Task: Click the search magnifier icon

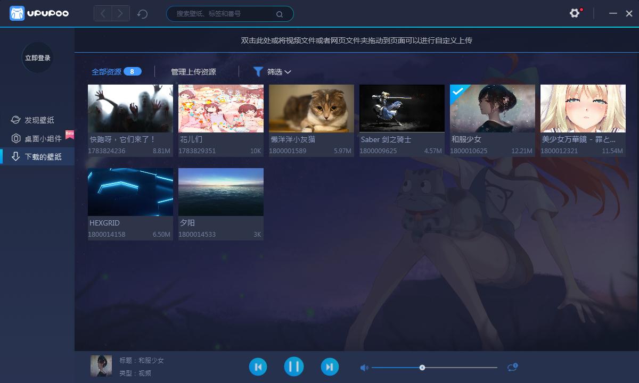Action: tap(280, 14)
